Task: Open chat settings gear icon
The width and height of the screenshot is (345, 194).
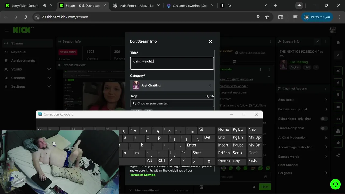Action: pyautogui.click(x=254, y=187)
